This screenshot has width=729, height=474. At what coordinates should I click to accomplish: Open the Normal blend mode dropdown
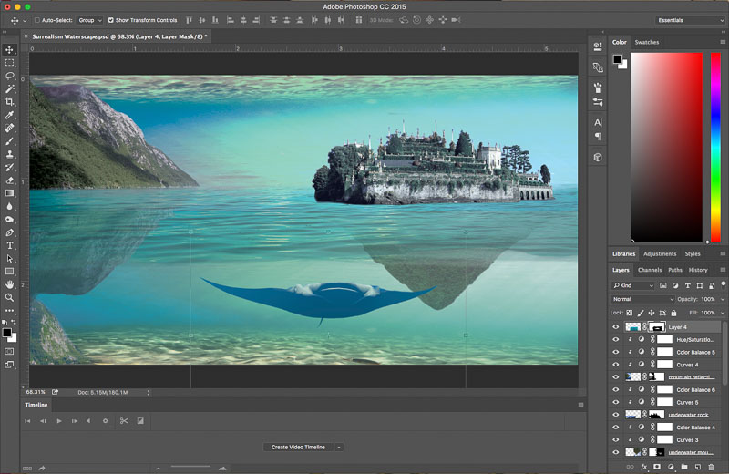click(x=642, y=299)
